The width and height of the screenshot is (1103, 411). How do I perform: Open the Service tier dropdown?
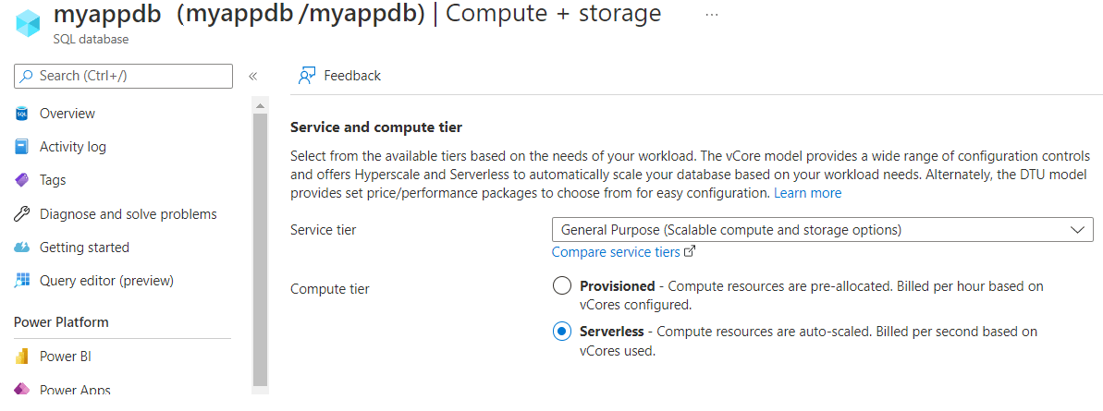pos(822,229)
